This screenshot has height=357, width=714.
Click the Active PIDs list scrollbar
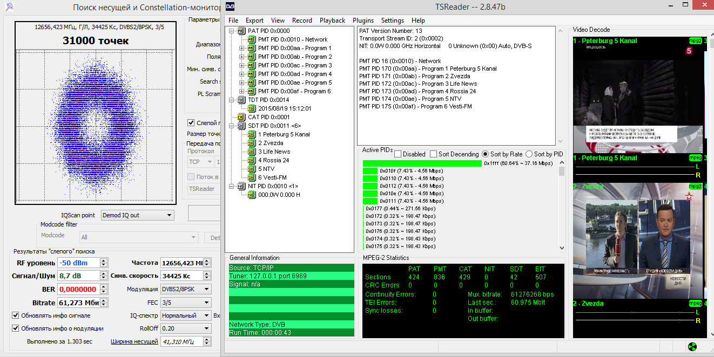pos(561,206)
